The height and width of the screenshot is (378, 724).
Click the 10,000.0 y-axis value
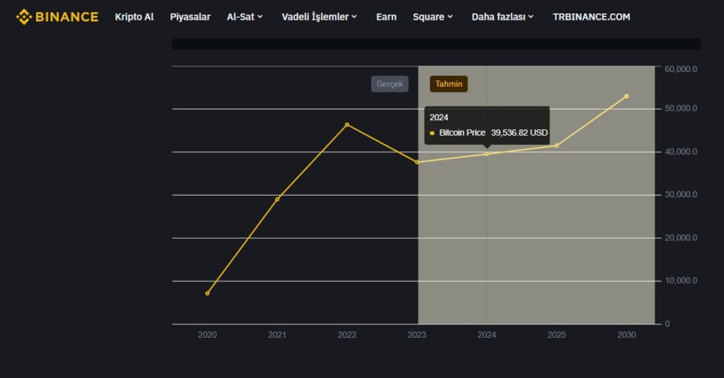pos(681,280)
